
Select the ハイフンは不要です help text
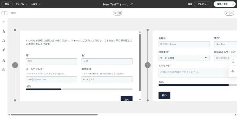point(103,74)
